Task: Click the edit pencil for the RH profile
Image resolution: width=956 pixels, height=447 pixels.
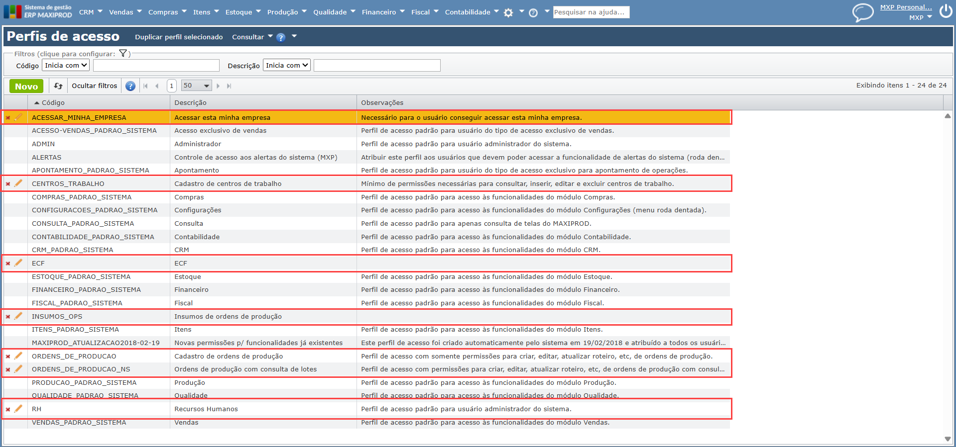Action: 18,409
